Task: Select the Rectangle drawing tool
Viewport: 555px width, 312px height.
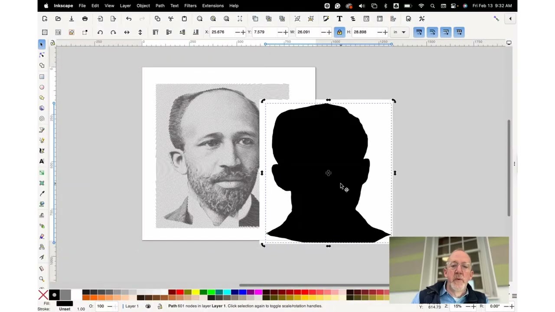Action: (x=42, y=77)
